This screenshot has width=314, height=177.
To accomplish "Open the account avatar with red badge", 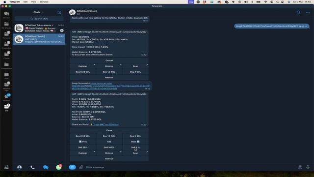I will pyautogui.click(x=59, y=167).
